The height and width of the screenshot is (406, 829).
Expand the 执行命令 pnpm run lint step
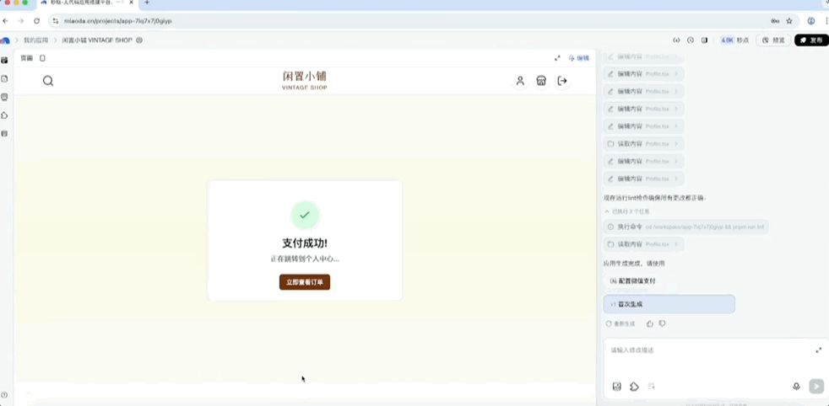[x=685, y=227]
